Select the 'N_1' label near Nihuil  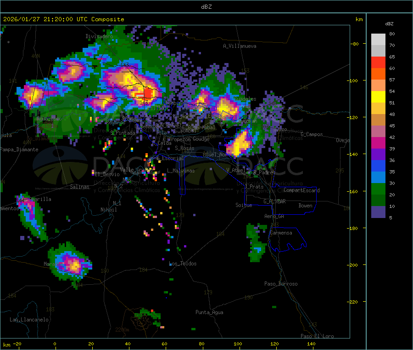[x=117, y=203]
